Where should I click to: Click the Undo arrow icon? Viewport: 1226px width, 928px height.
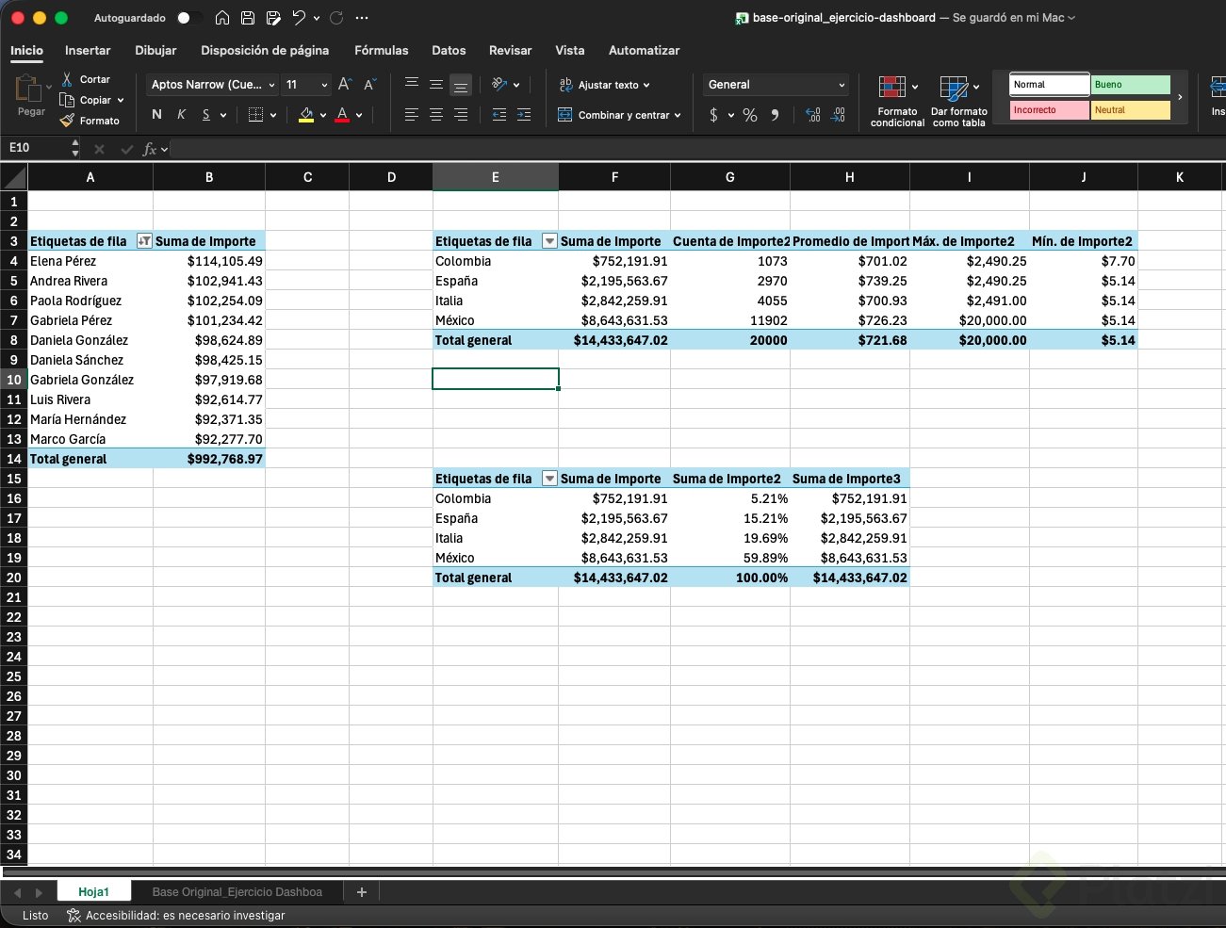coord(299,18)
